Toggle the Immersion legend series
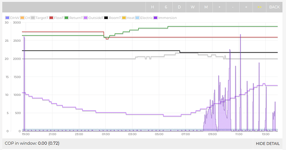286x150 pixels. [165, 18]
